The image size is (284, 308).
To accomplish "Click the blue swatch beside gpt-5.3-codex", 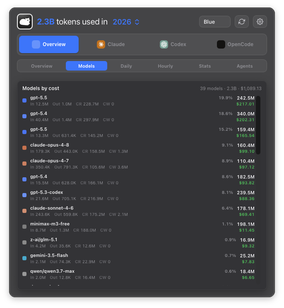I will [x=24, y=195].
